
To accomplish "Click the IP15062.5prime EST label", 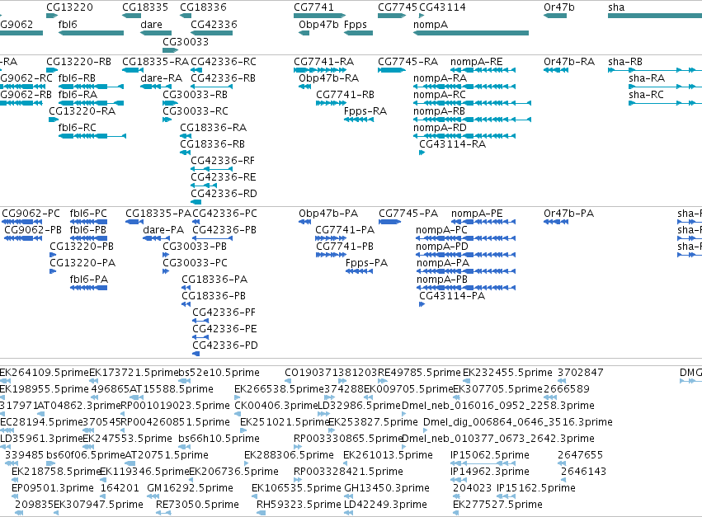I will click(x=490, y=455).
